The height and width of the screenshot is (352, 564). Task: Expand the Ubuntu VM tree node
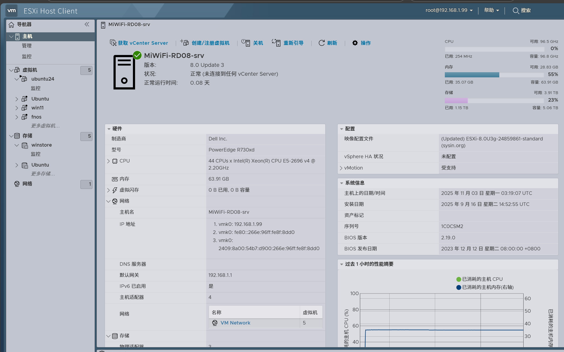[x=17, y=99]
